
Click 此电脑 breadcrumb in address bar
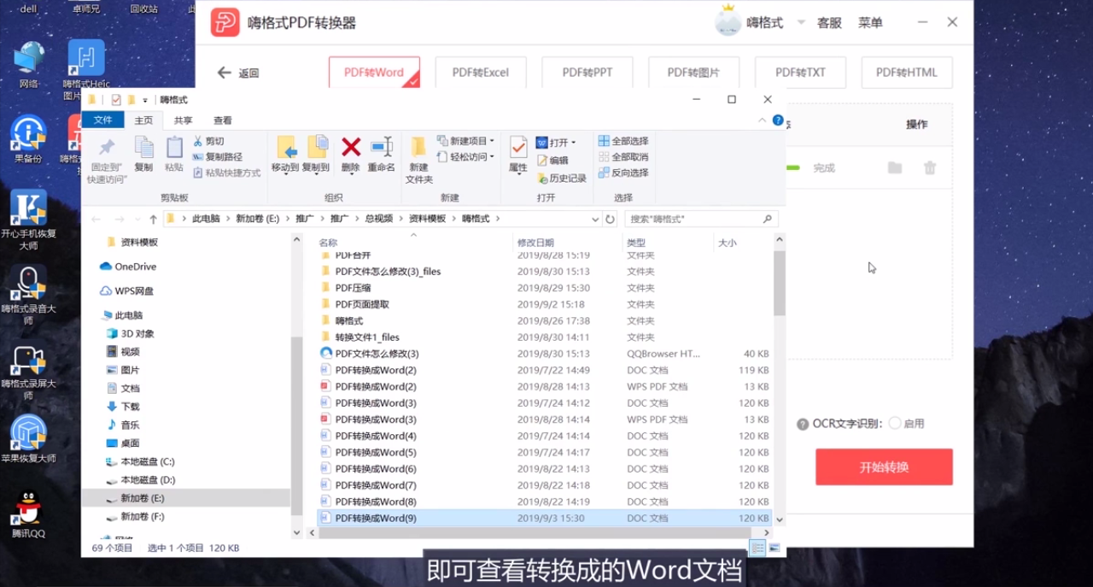(206, 219)
